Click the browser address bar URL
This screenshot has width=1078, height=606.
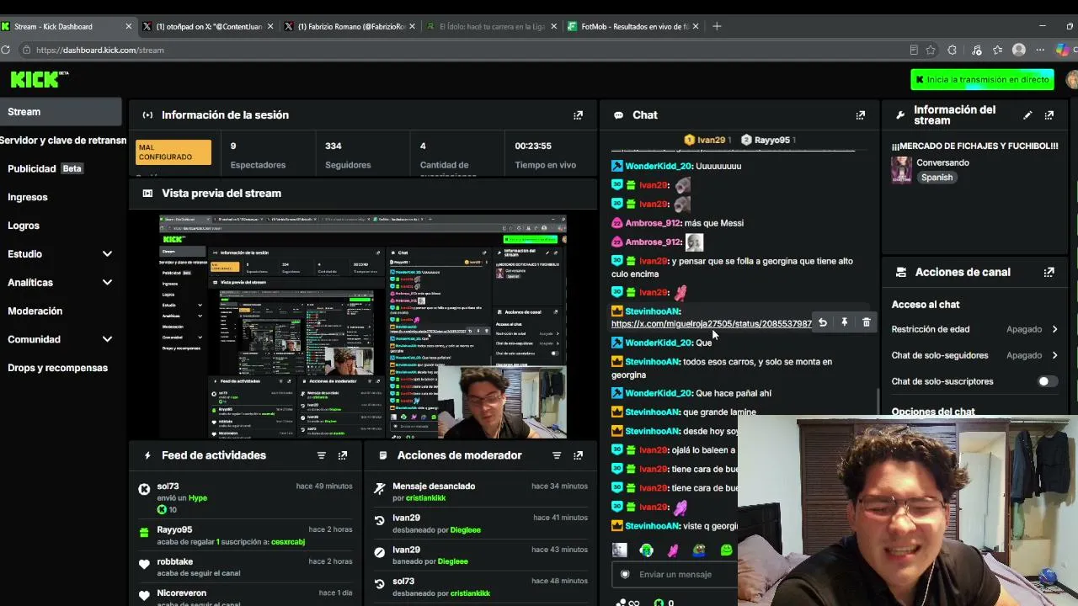pyautogui.click(x=99, y=50)
